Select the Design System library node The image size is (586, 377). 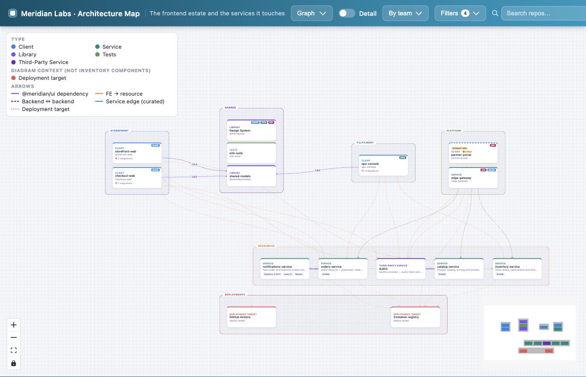click(252, 130)
